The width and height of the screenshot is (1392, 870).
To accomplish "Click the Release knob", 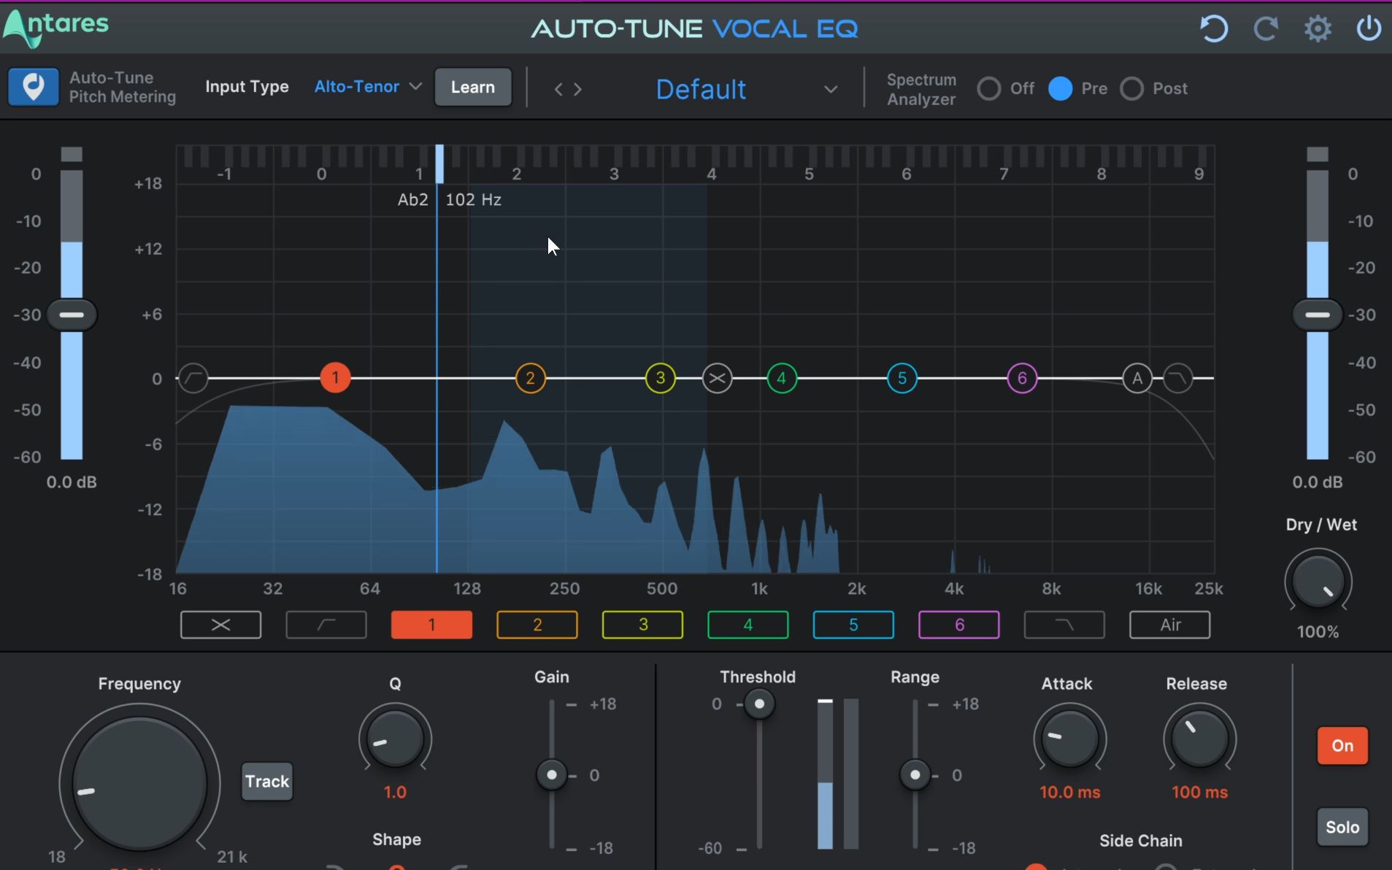I will click(1199, 738).
